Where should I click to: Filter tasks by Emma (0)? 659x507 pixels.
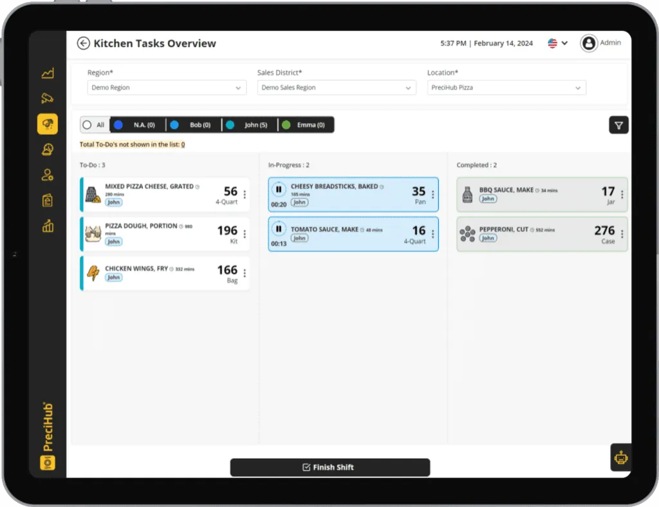pyautogui.click(x=306, y=125)
